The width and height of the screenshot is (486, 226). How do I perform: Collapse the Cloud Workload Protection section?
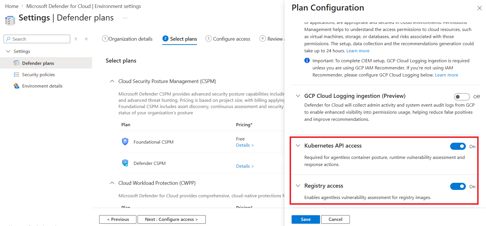coord(112,183)
